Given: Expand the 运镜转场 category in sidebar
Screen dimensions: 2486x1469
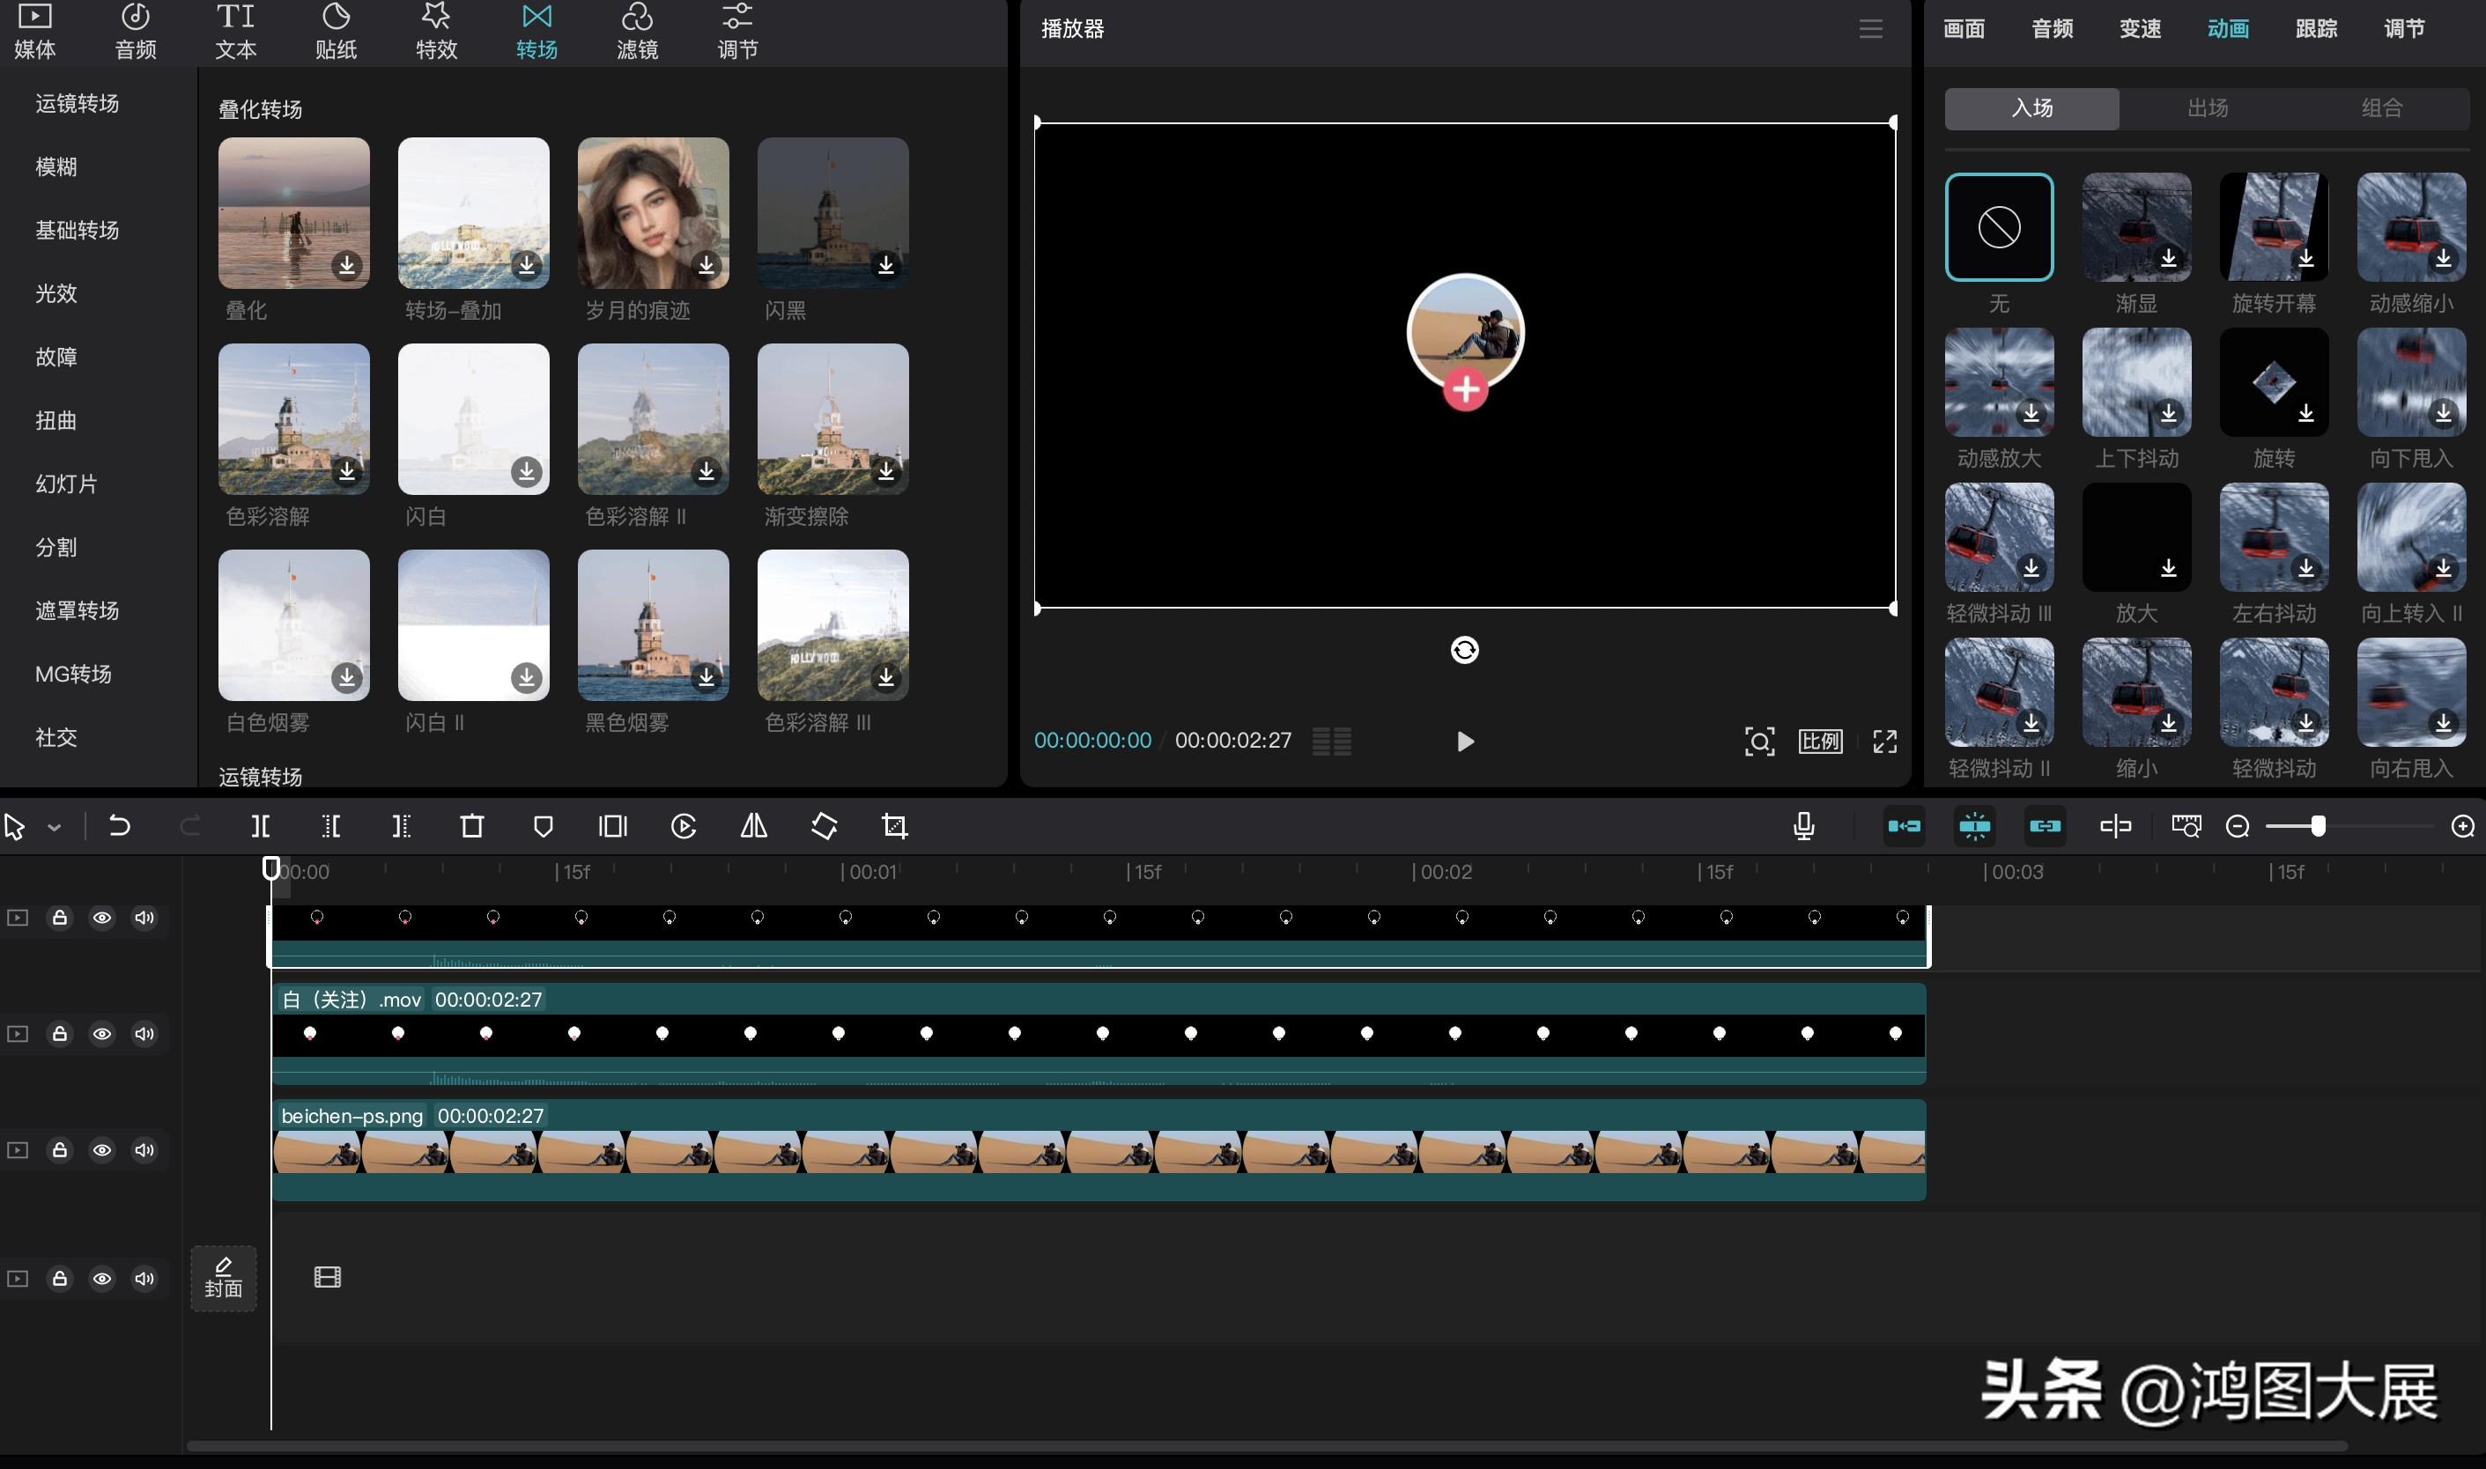Looking at the screenshot, I should 78,103.
